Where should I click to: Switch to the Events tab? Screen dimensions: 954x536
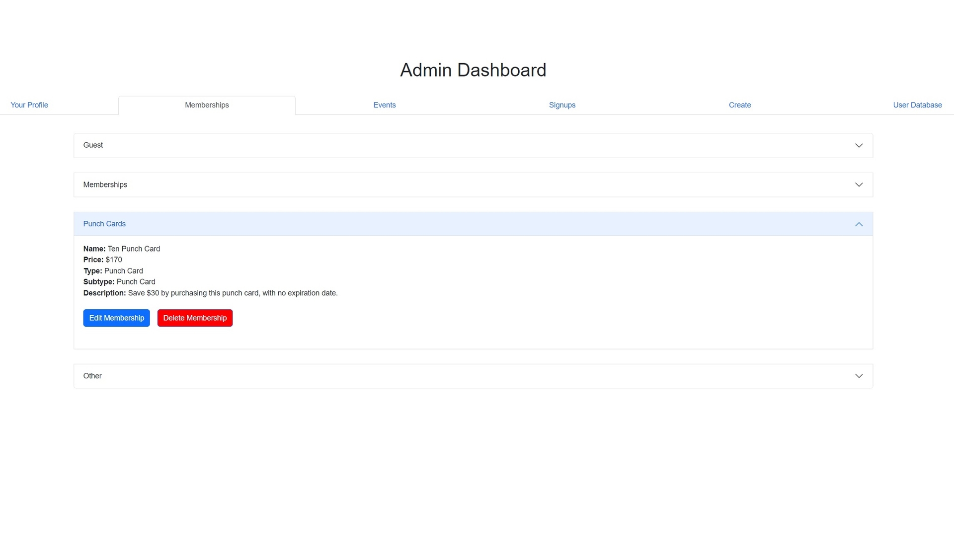(385, 105)
